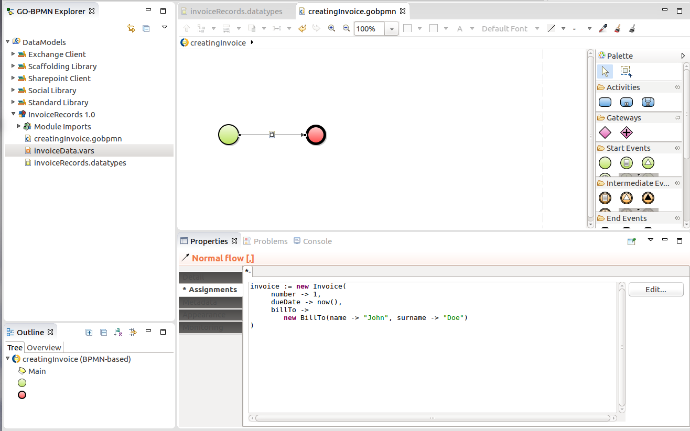
Task: Sort Outline items alphabetically
Action: point(118,332)
